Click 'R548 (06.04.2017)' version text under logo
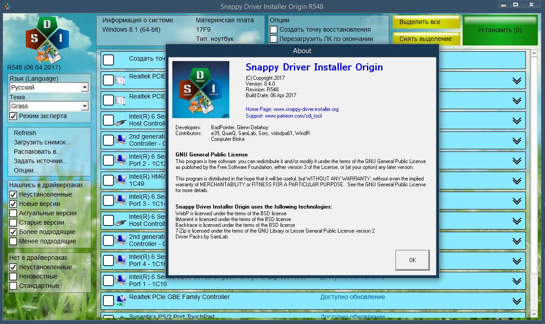The image size is (545, 324). (x=34, y=67)
